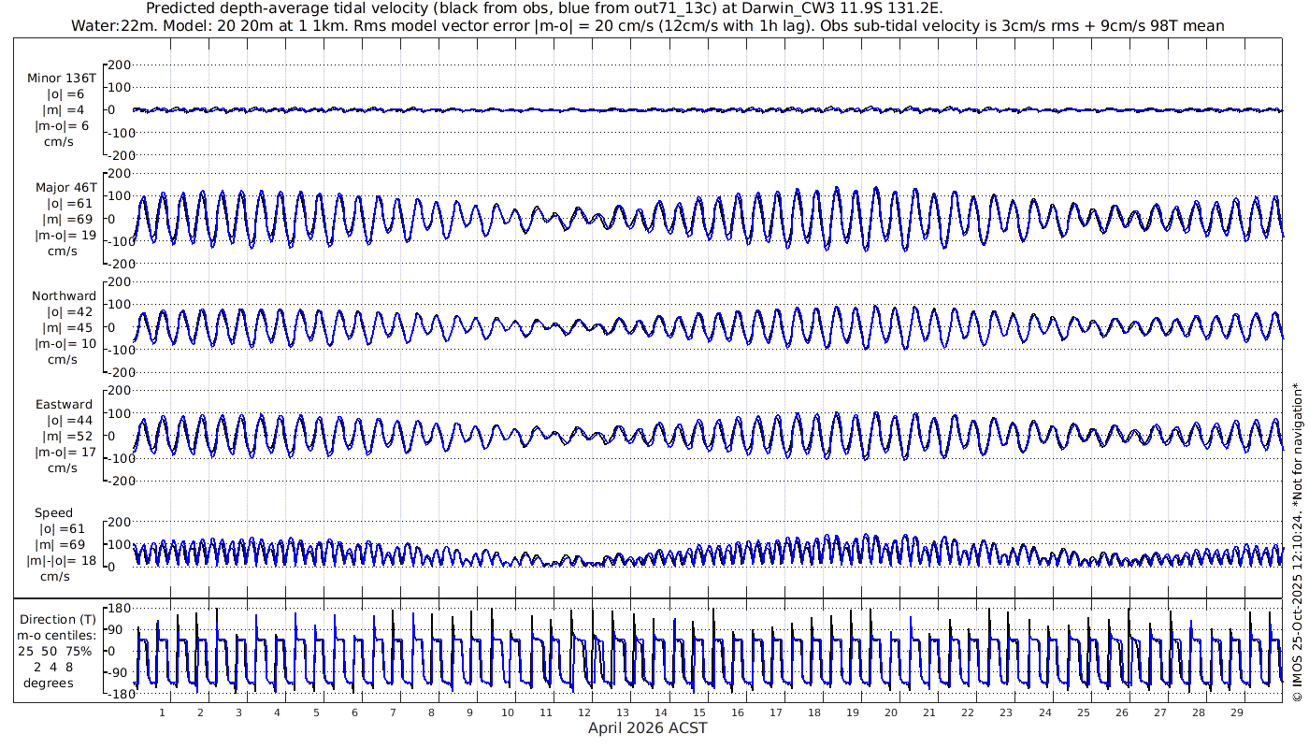This screenshot has width=1309, height=748.
Task: Click the 'Direction (T)' panel label
Action: point(57,619)
